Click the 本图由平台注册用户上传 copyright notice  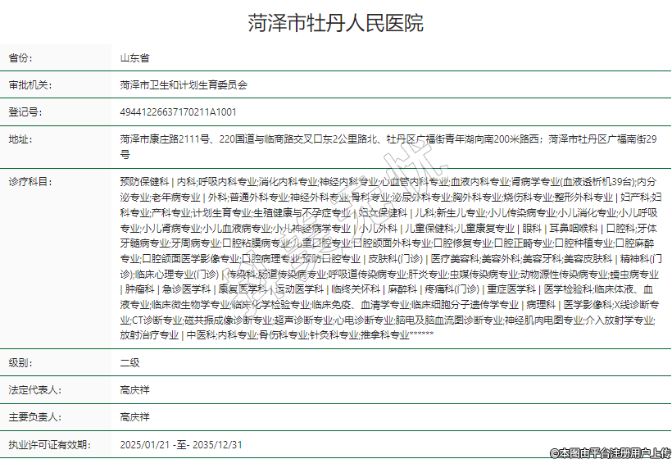point(610,452)
